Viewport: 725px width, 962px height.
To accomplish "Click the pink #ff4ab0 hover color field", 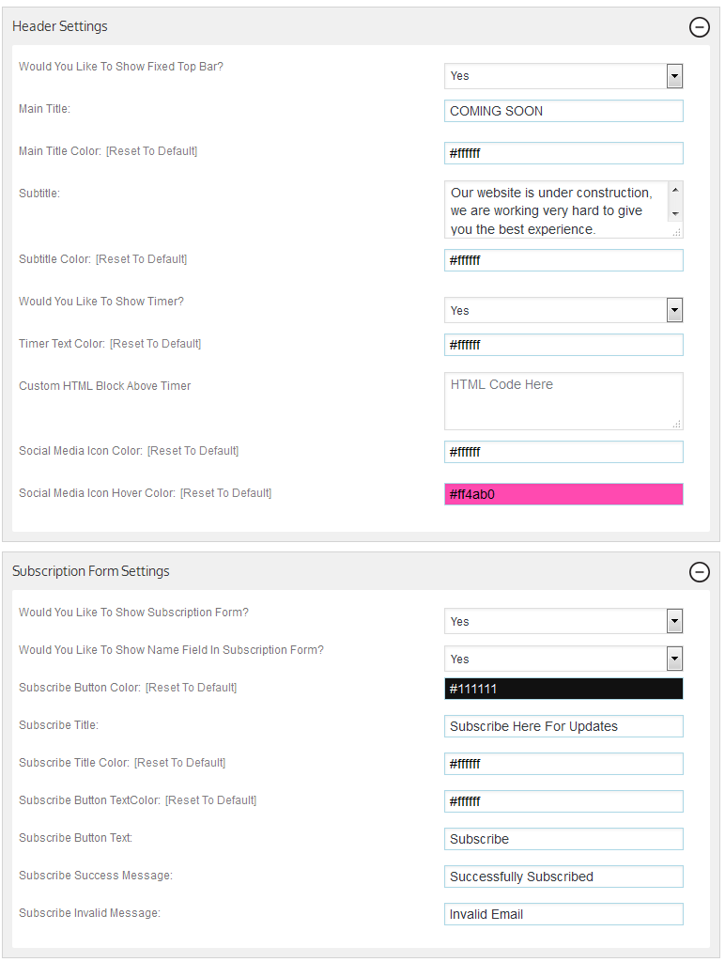I will point(563,494).
